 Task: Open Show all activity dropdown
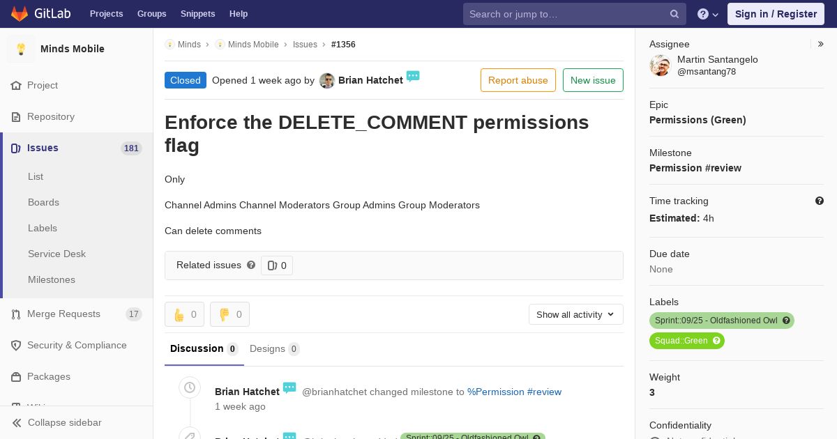576,314
